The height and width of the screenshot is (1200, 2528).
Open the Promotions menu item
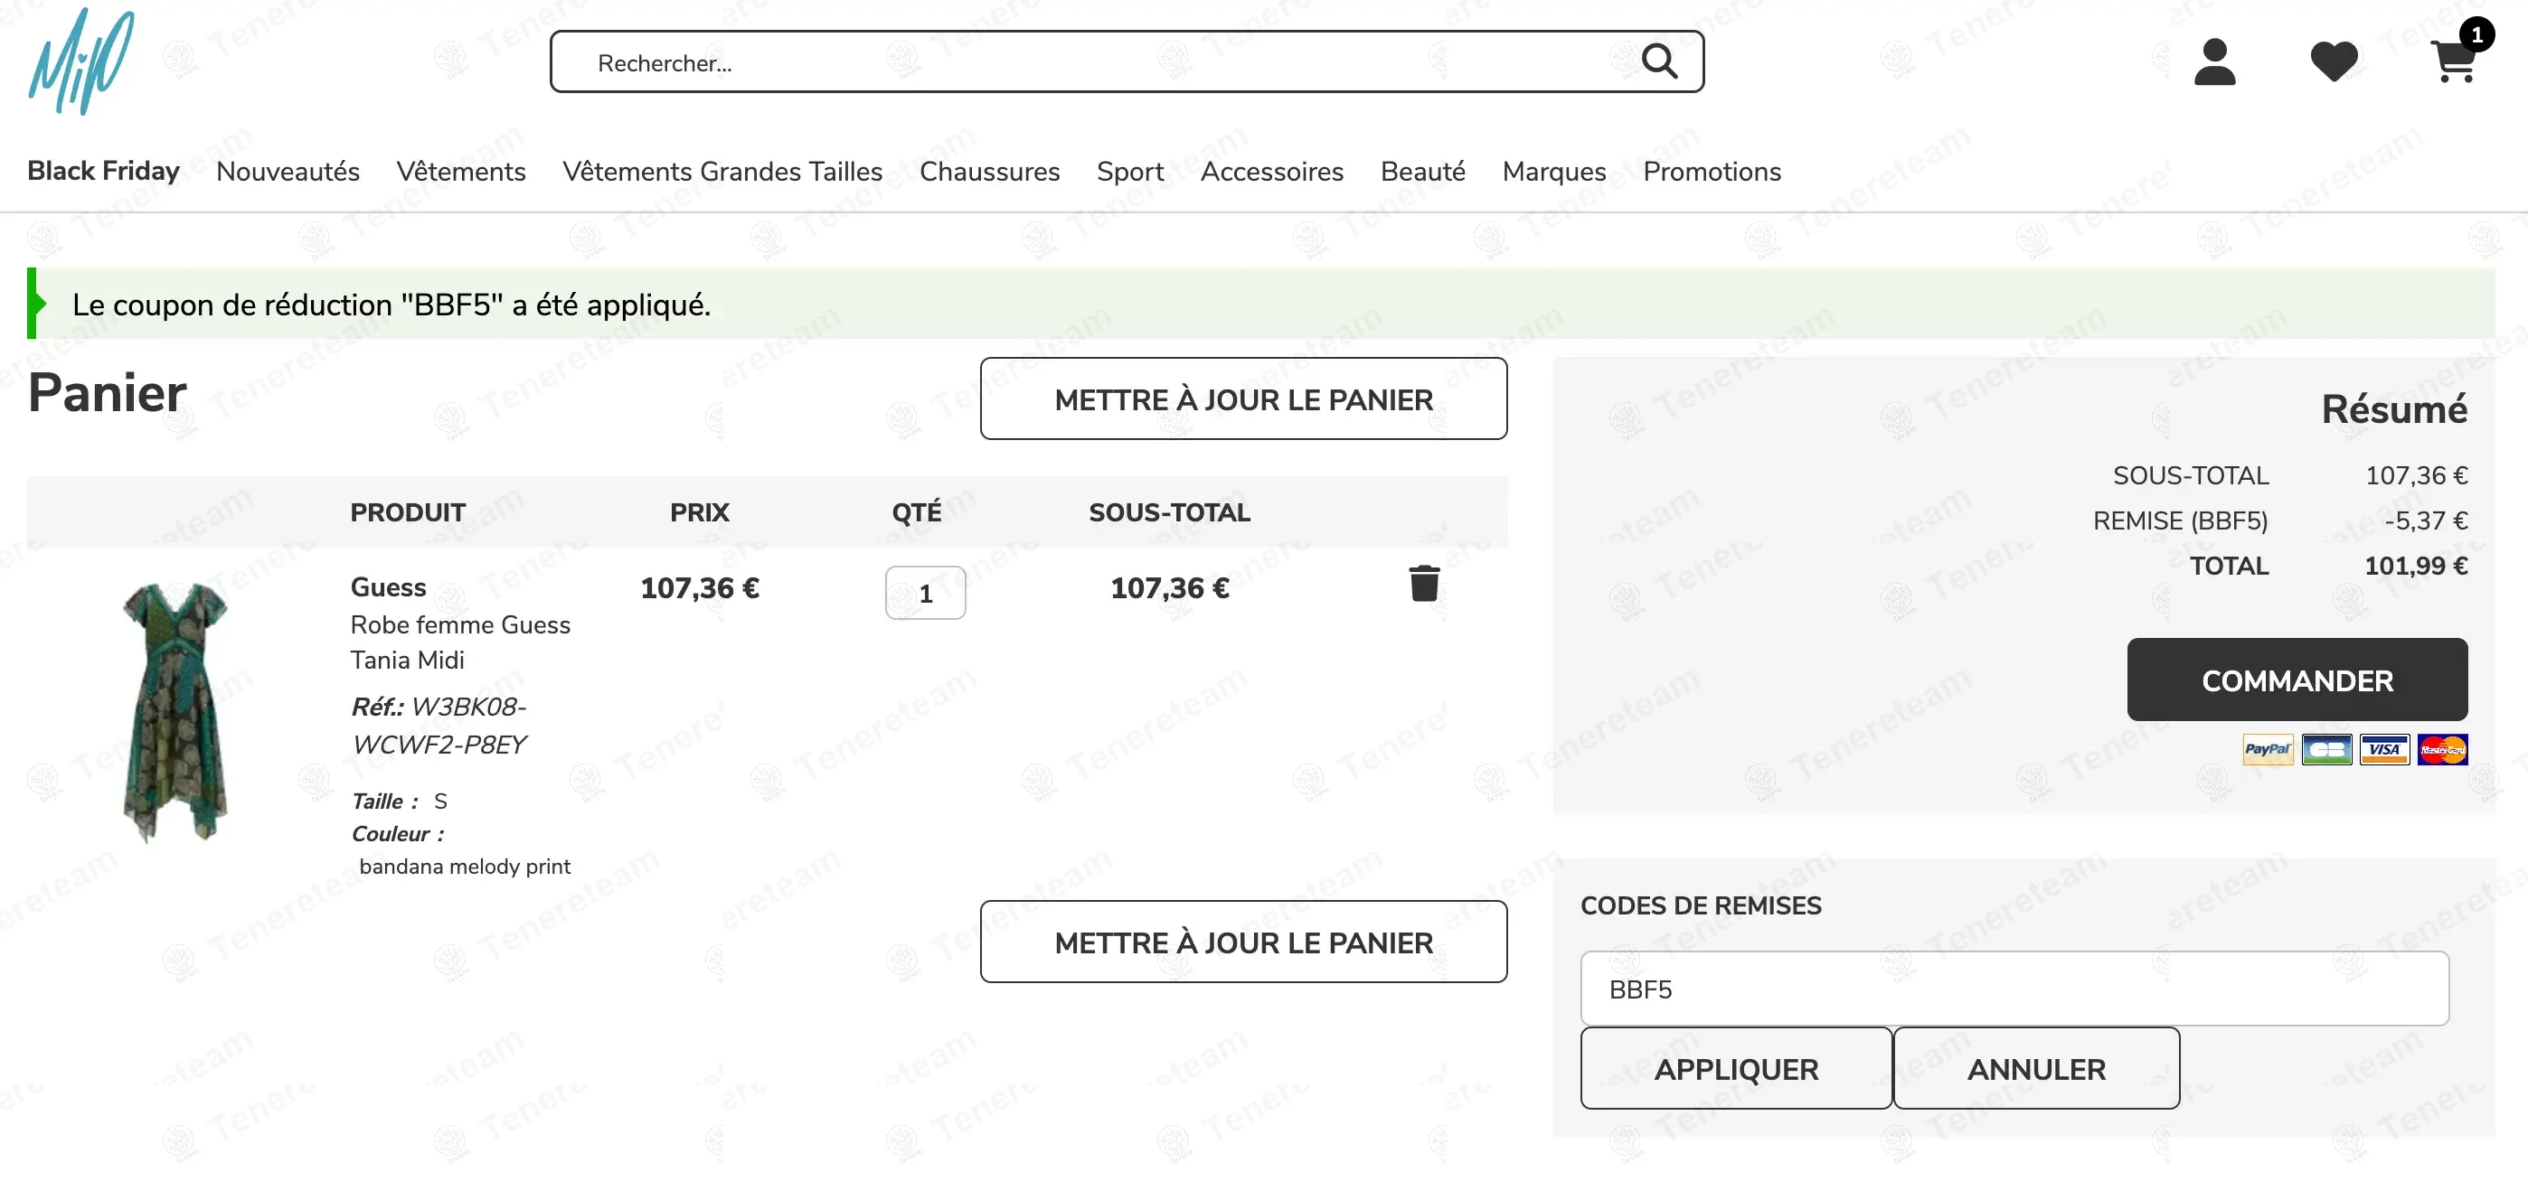tap(1712, 172)
